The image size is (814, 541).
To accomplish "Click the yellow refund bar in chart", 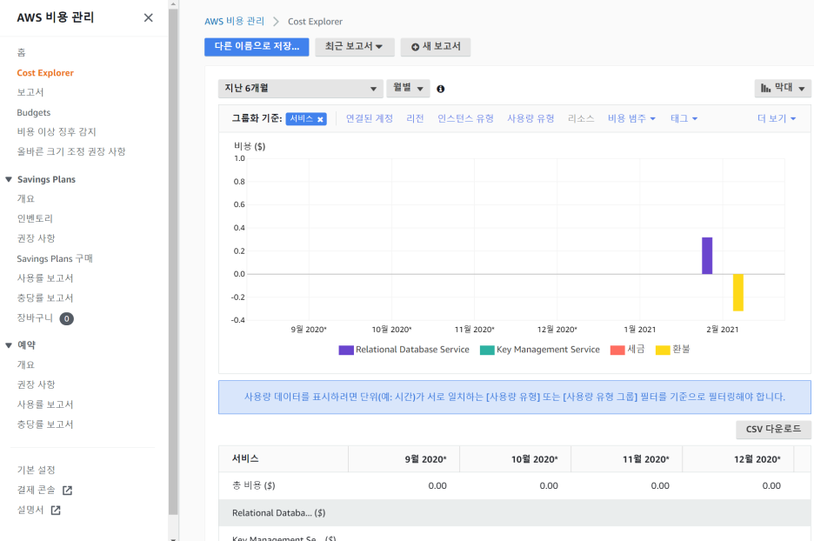I will [737, 292].
